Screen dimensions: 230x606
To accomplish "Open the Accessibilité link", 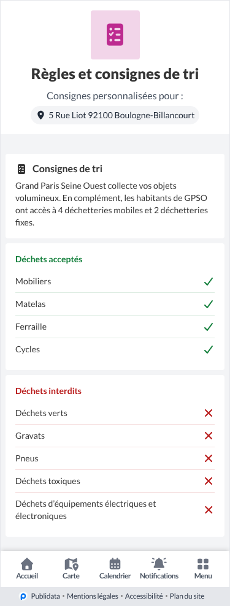I will (x=144, y=596).
